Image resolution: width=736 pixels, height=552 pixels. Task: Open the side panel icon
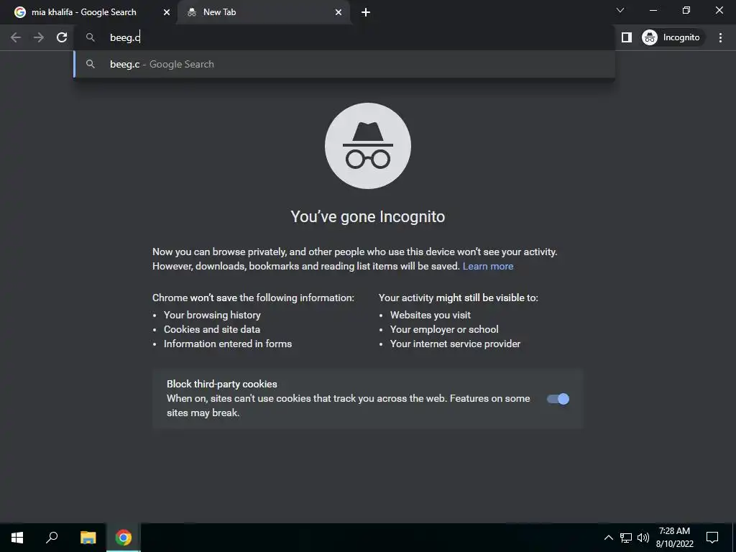(x=627, y=37)
